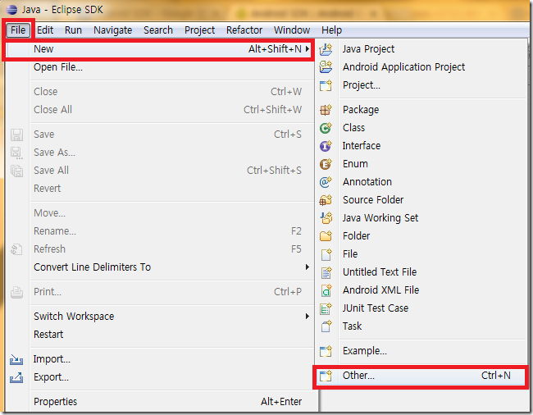Select JUnit Test Case entry label
Screen dimensions: 533x415
click(x=376, y=308)
